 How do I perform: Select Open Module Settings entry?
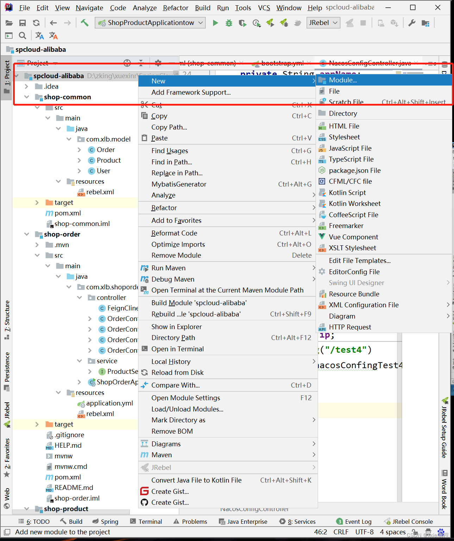click(228, 398)
